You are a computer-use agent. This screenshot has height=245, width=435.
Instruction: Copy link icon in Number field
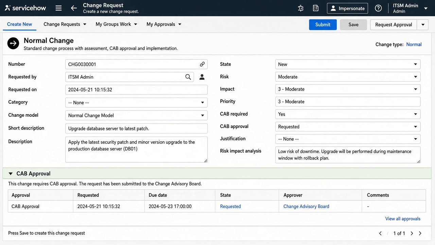(x=202, y=64)
